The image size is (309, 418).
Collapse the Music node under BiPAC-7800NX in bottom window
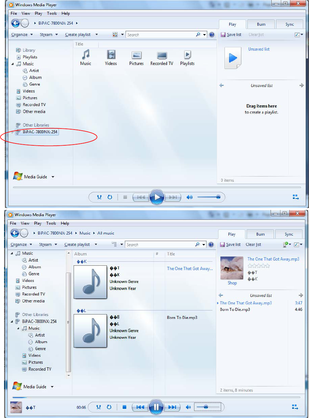coord(18,328)
